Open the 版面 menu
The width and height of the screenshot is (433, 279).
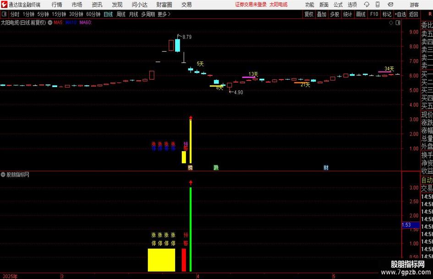click(x=324, y=5)
